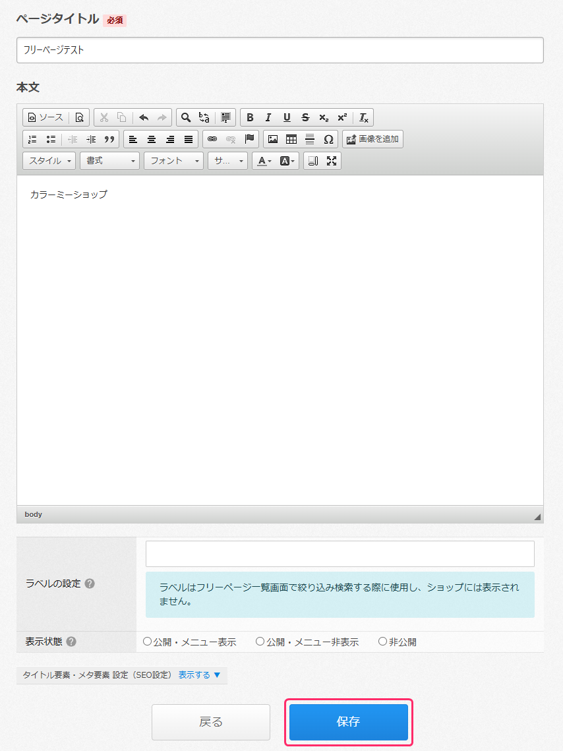The height and width of the screenshot is (751, 563).
Task: Click the 戻る button
Action: point(211,722)
